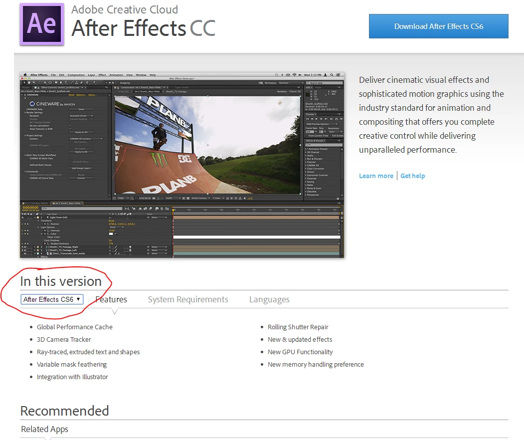Click the 'After Effects CC' page title
The width and height of the screenshot is (524, 440).
click(144, 28)
